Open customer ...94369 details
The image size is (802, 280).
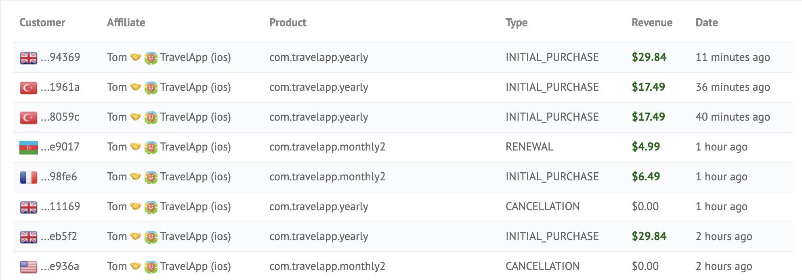pyautogui.click(x=61, y=57)
